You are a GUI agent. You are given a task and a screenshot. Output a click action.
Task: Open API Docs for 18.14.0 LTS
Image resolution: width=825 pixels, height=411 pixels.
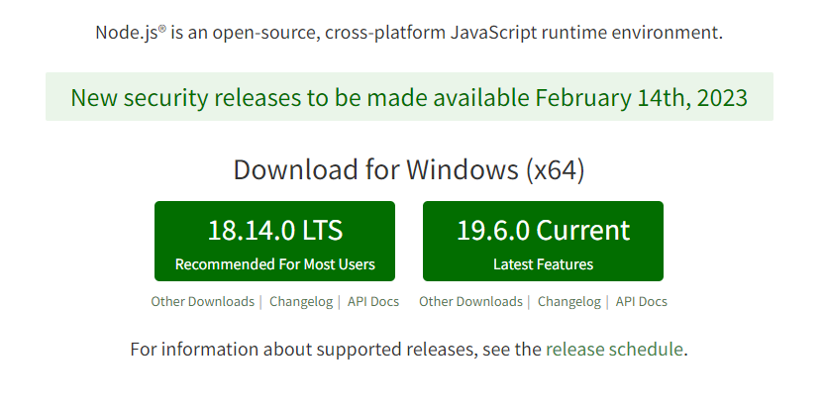pos(373,301)
